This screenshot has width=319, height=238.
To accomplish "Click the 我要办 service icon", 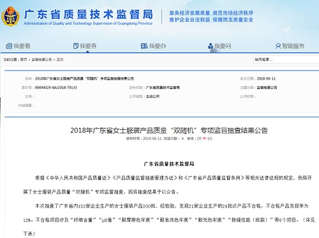I will tap(144, 46).
